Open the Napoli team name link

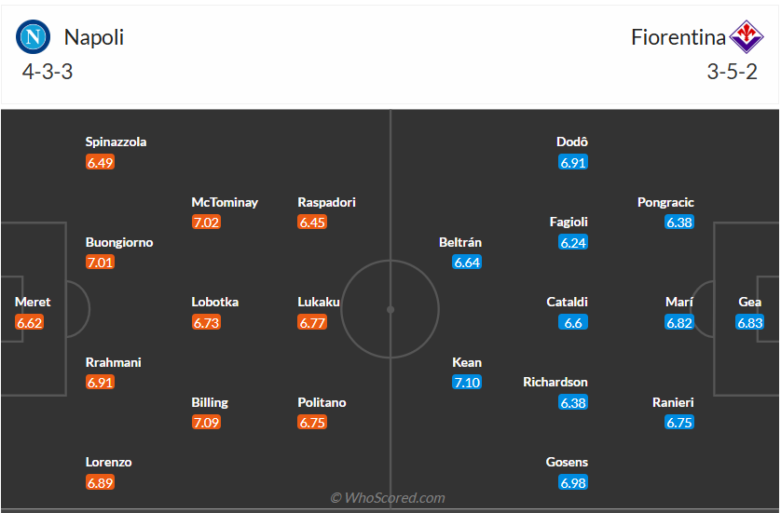(x=93, y=37)
